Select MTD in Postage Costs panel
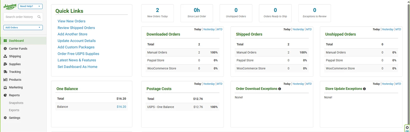 [219, 84]
